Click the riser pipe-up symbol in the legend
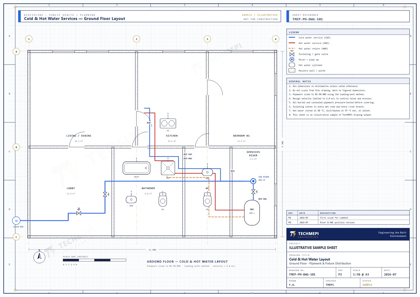 [x=292, y=59]
